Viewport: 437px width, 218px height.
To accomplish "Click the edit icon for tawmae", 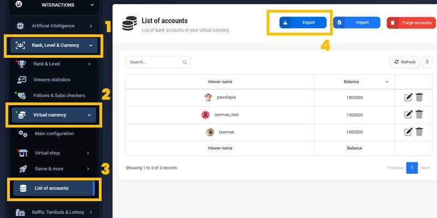I will click(x=408, y=132).
